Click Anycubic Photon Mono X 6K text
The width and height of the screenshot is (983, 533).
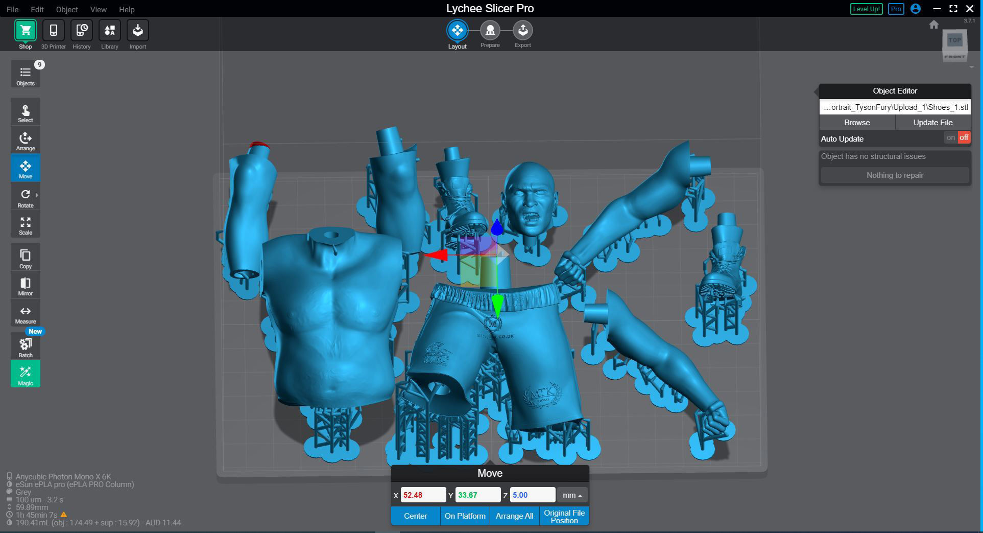63,476
